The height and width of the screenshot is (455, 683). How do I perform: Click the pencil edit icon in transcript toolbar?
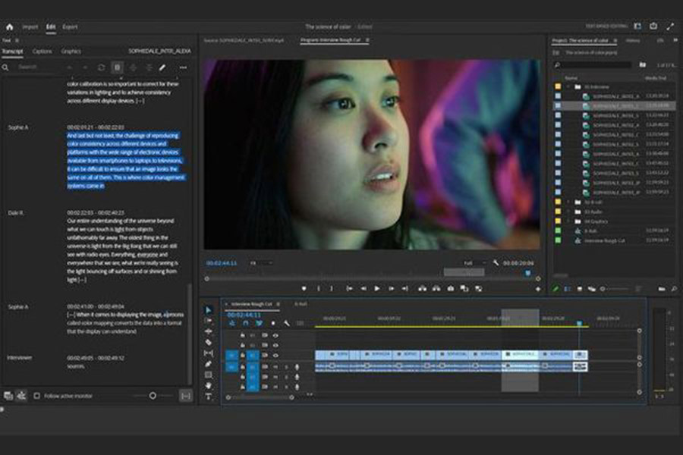point(162,67)
